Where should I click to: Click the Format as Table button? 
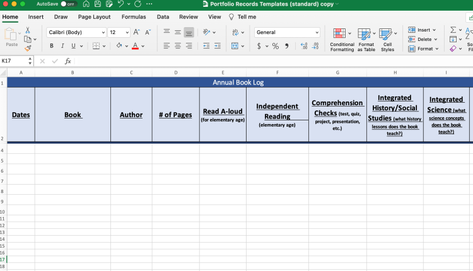click(x=366, y=39)
